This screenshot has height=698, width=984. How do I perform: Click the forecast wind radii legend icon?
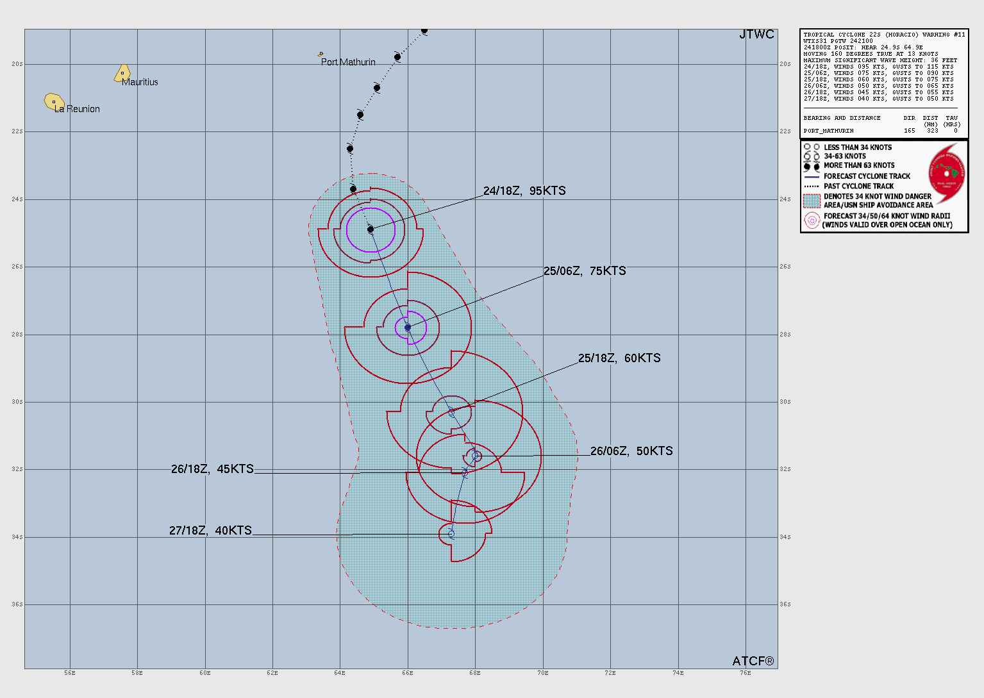(812, 220)
